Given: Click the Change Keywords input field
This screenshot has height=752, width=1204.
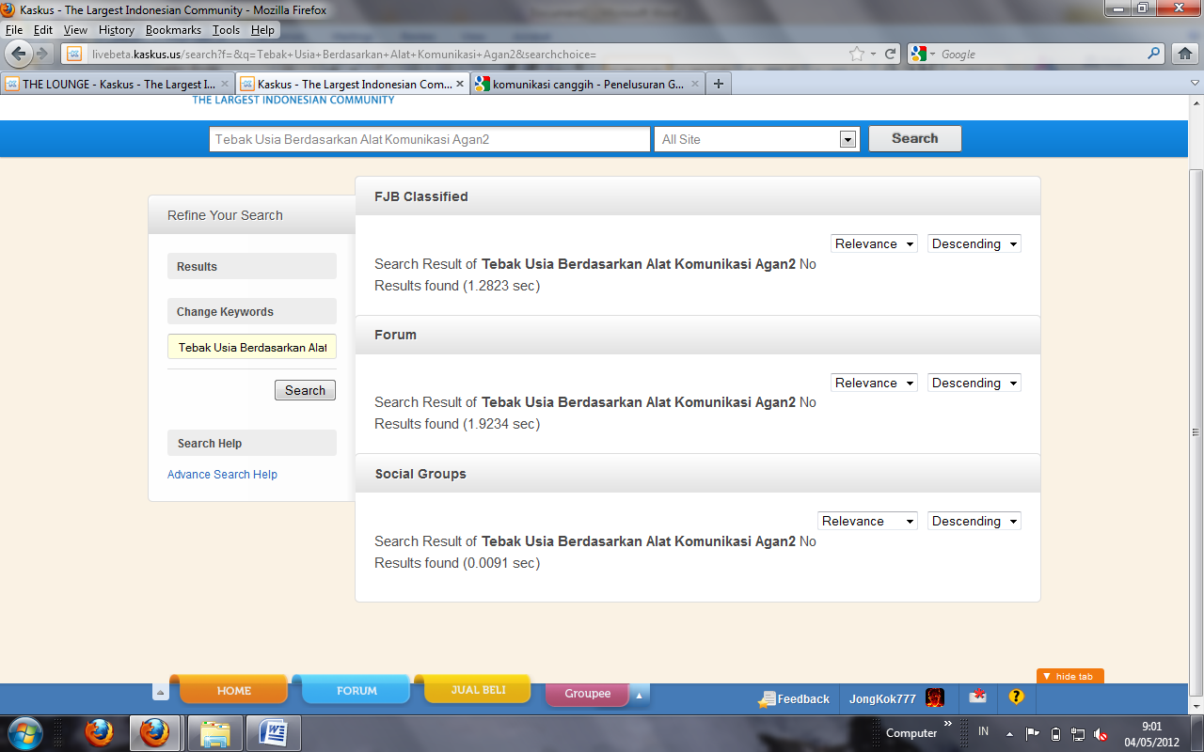Looking at the screenshot, I should 252,347.
